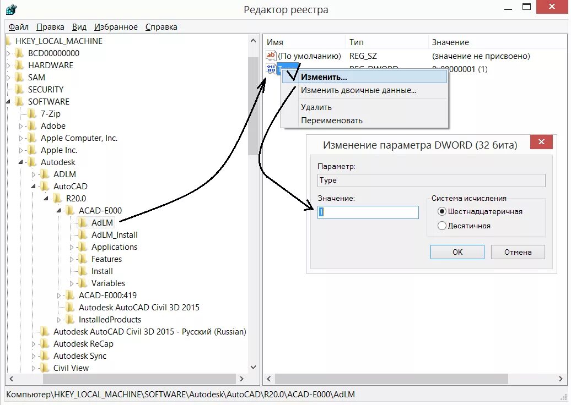Click the Параметр field showing Type

coord(432,180)
